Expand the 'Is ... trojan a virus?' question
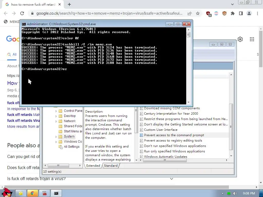 tap(171, 179)
